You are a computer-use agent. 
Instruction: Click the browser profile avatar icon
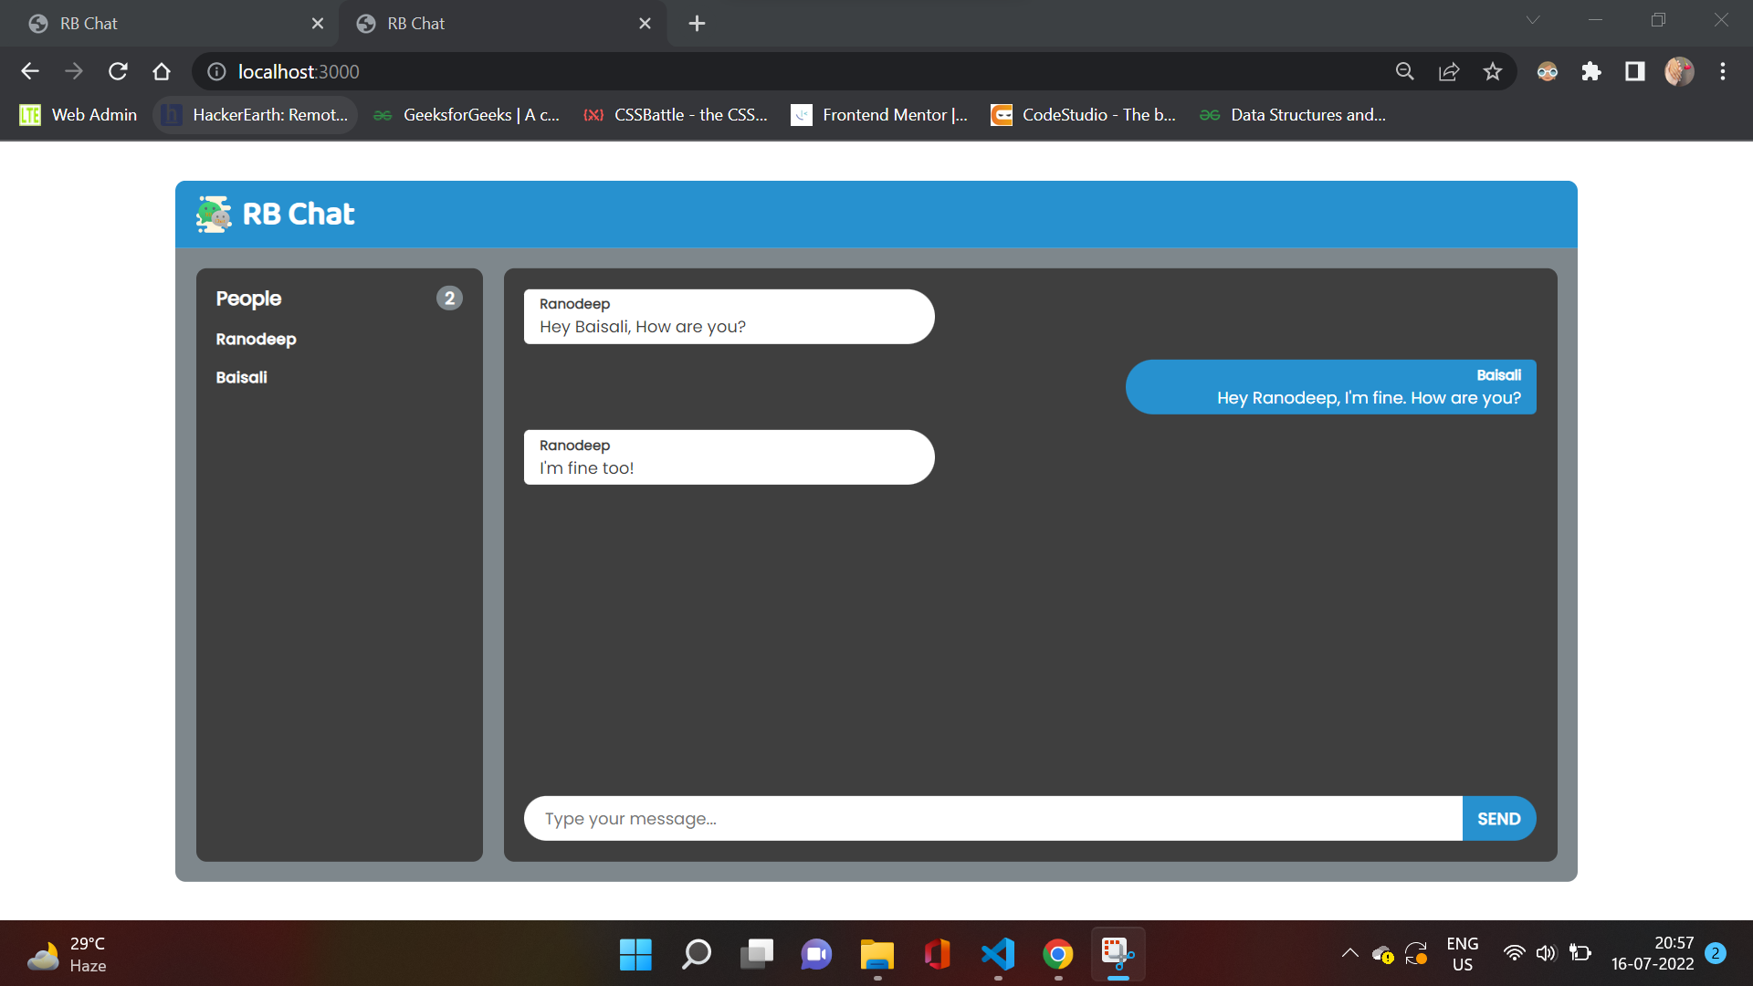point(1680,71)
